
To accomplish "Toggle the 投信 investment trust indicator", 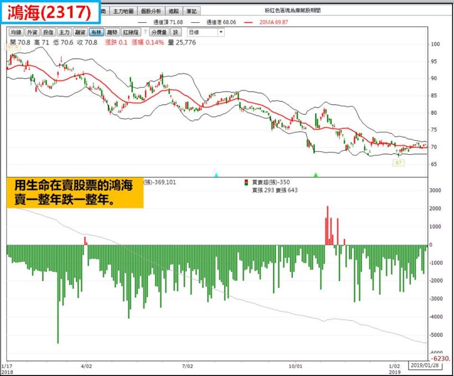I will coord(48,32).
